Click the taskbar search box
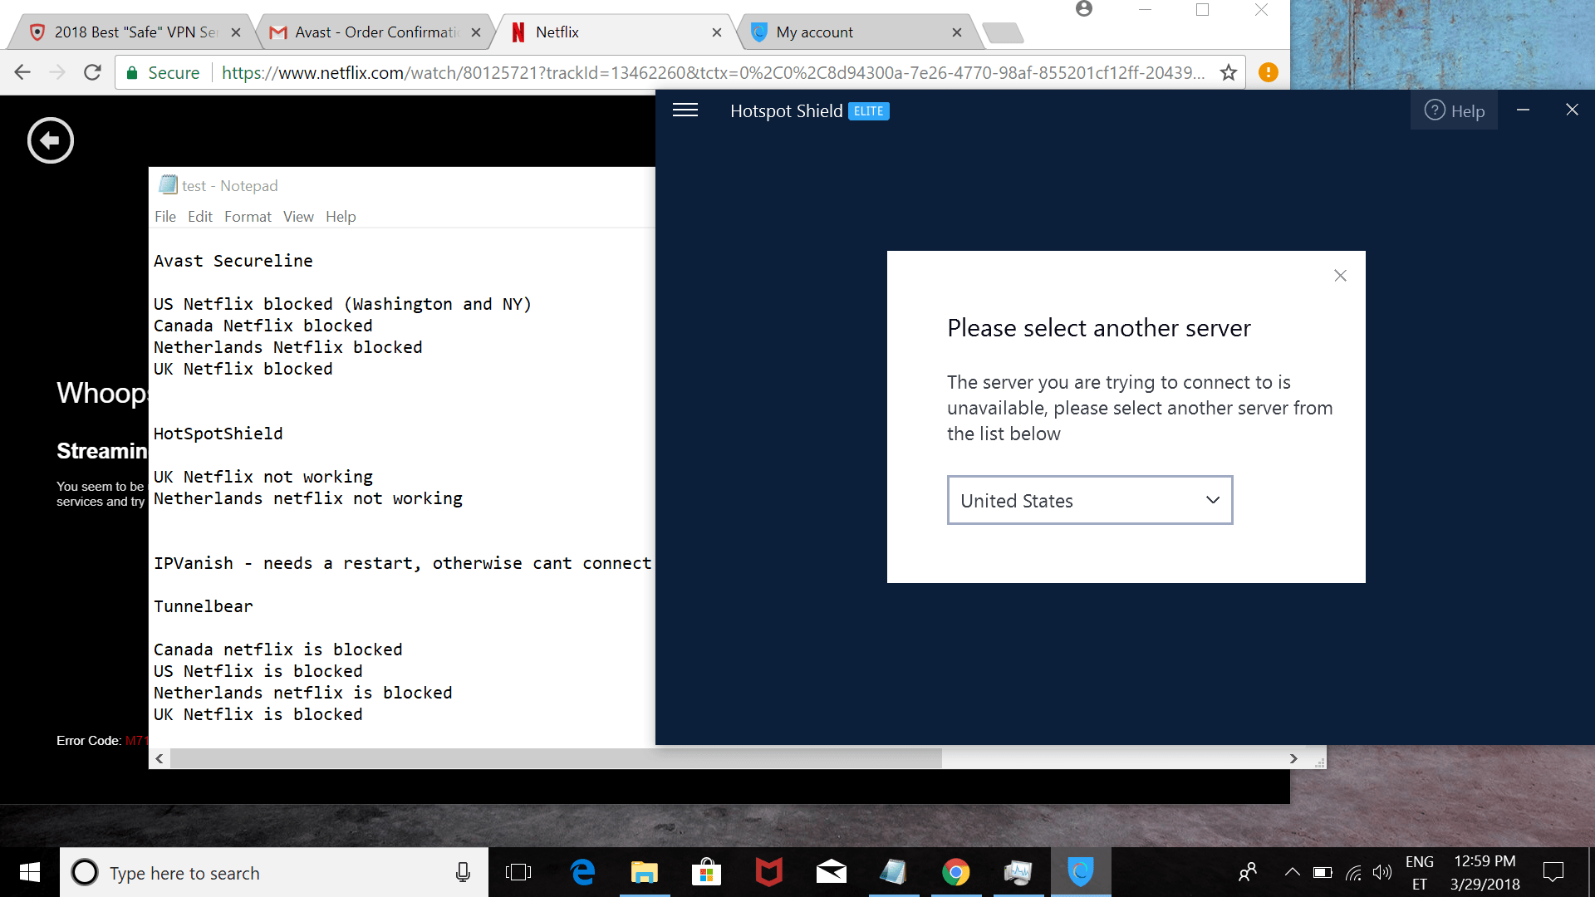 pos(274,872)
